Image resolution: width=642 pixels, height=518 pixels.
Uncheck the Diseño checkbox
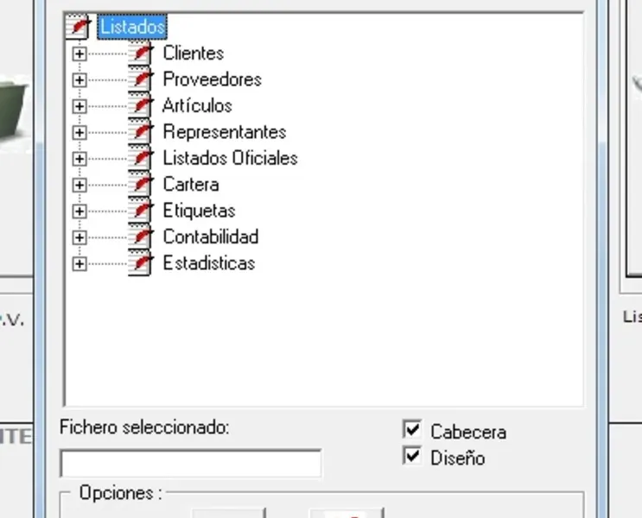point(412,456)
